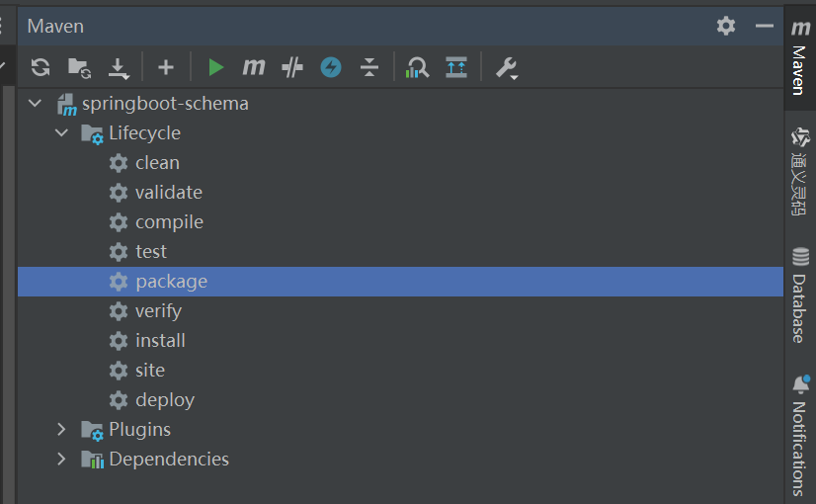This screenshot has height=504, width=816.
Task: Click gear icon beside install
Action: (x=119, y=341)
